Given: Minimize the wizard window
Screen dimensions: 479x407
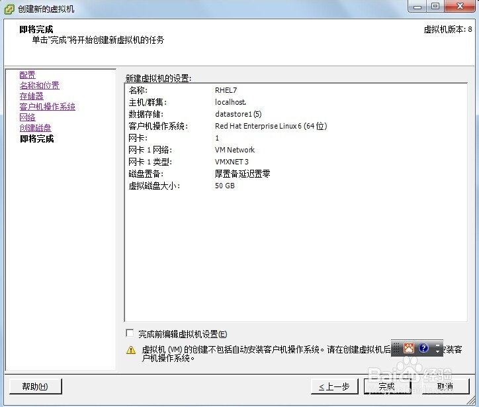Looking at the screenshot, I should pyautogui.click(x=417, y=6).
